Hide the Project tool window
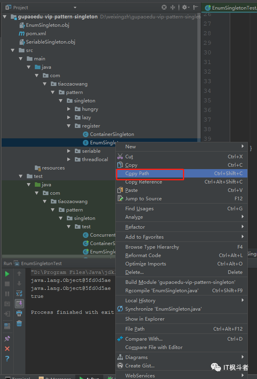This screenshot has width=257, height=379. pos(195,7)
